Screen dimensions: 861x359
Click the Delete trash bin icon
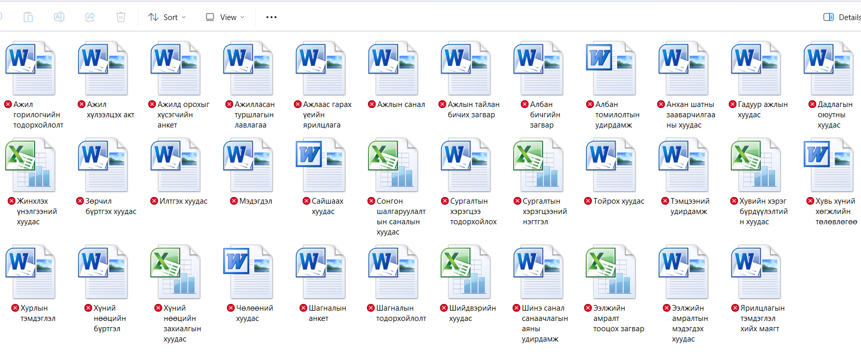[121, 17]
